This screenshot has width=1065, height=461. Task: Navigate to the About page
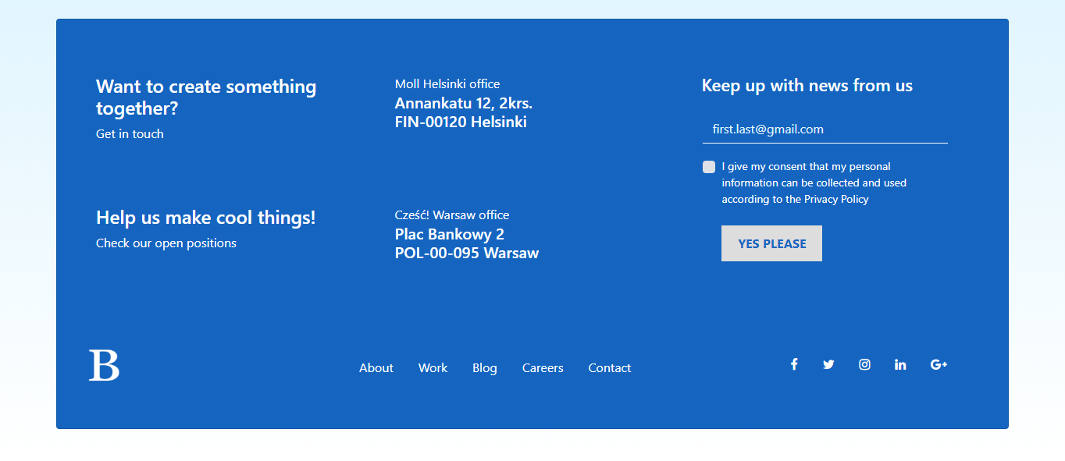point(376,367)
